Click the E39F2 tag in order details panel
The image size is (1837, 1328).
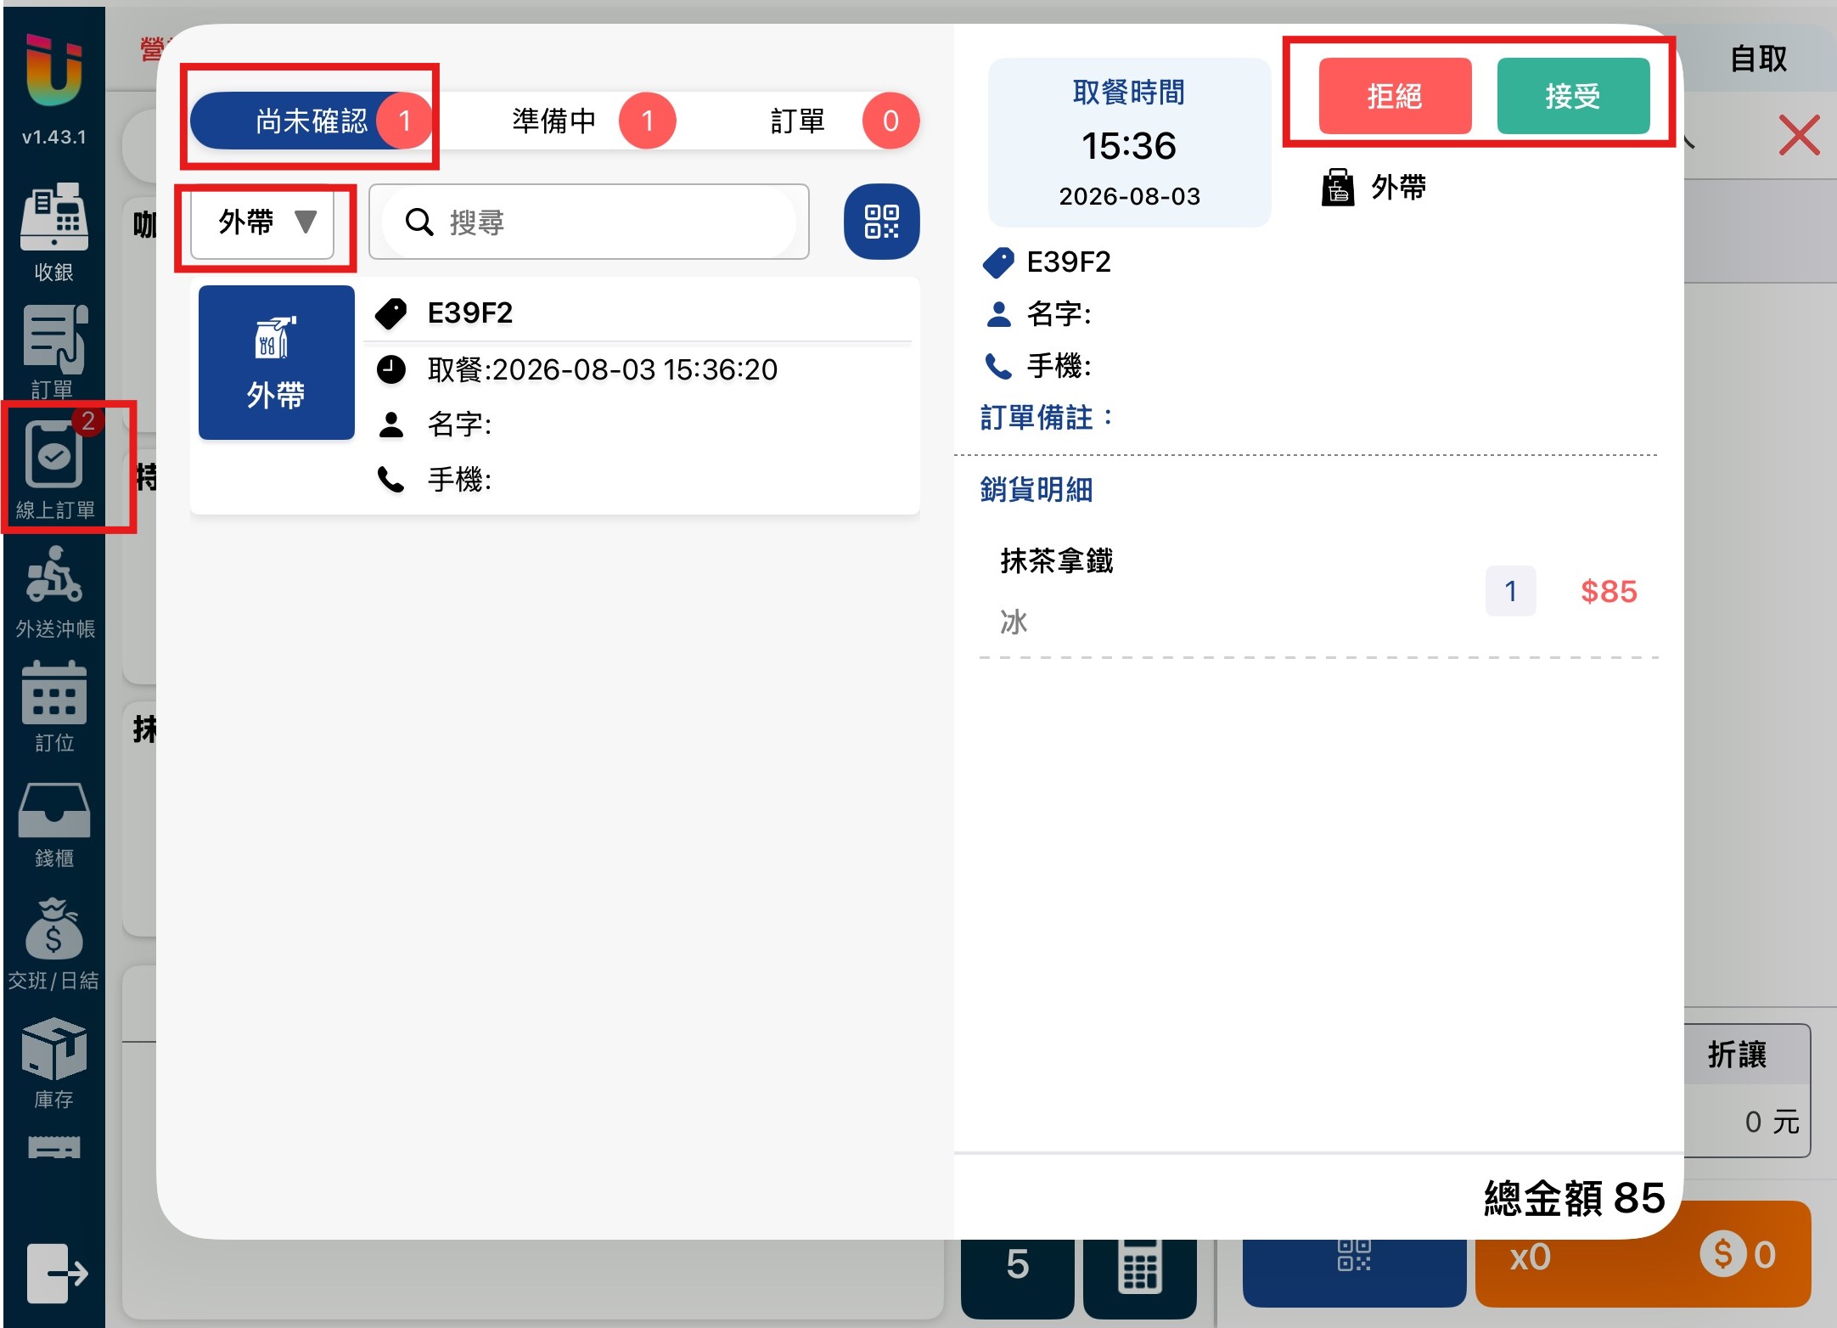[1047, 262]
